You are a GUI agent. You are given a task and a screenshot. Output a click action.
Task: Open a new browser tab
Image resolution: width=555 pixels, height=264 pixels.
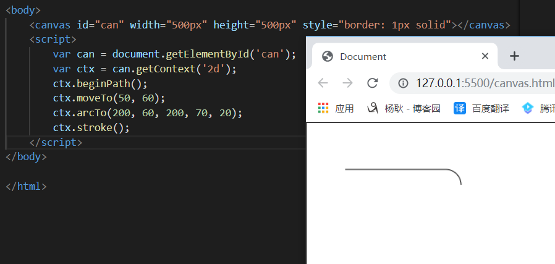point(514,56)
